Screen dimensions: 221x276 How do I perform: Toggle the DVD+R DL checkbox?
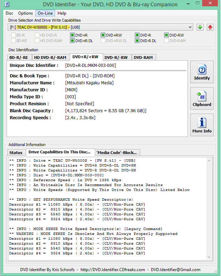pyautogui.click(x=72, y=41)
